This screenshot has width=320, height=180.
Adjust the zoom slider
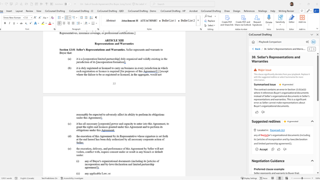(302, 178)
